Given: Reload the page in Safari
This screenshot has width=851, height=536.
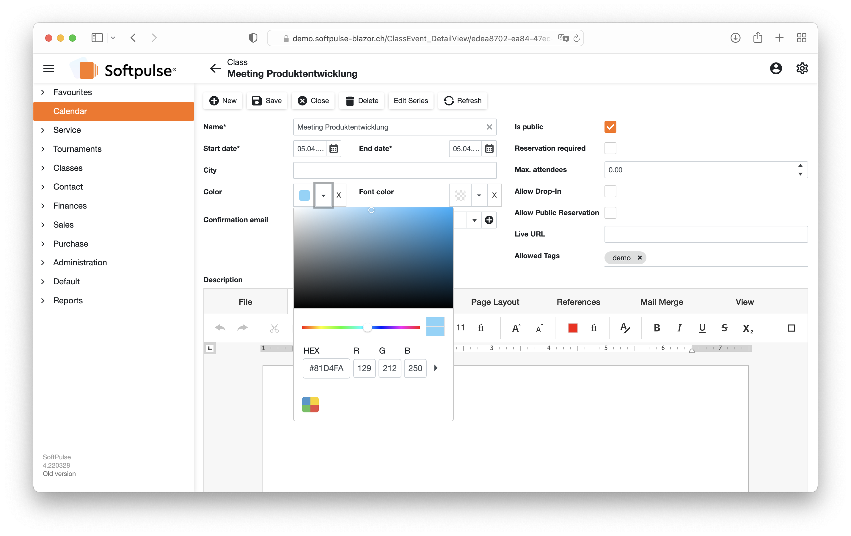Looking at the screenshot, I should click(577, 38).
